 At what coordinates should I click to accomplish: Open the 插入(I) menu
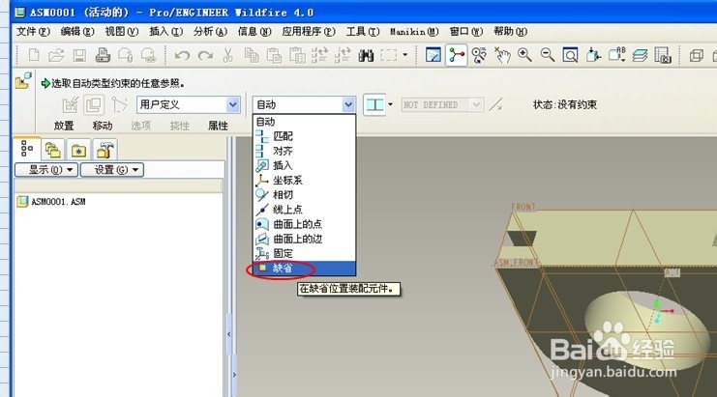coord(166,32)
